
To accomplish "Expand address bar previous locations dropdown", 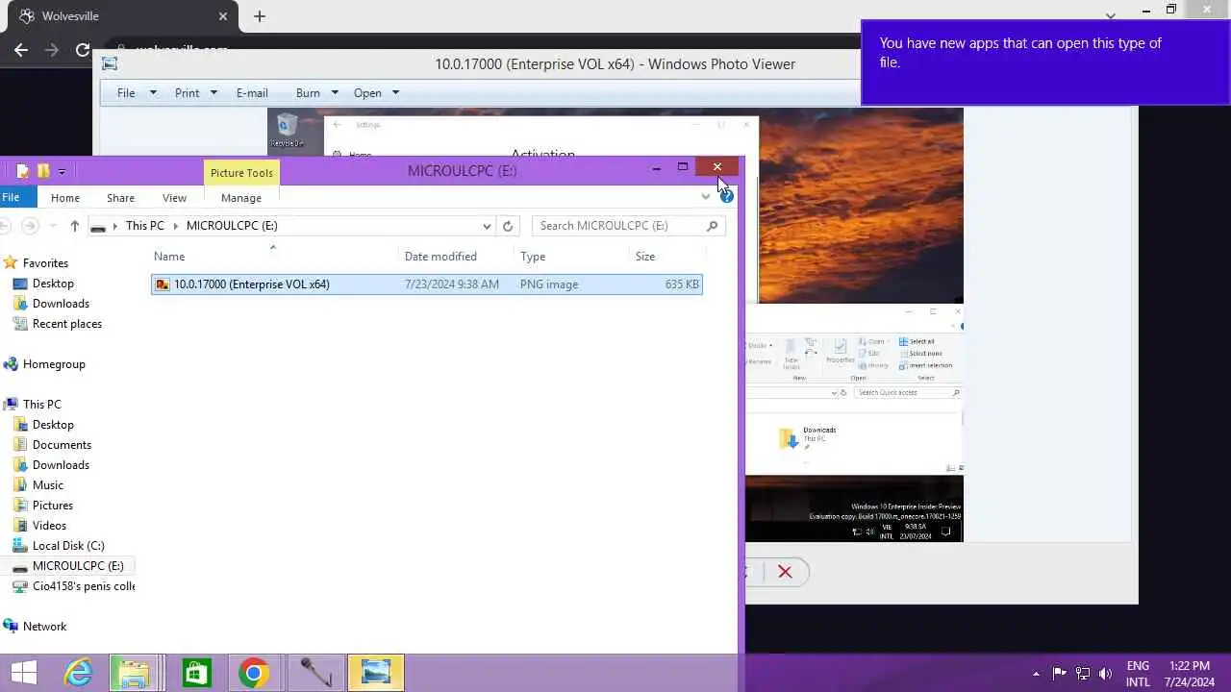I will [x=487, y=226].
